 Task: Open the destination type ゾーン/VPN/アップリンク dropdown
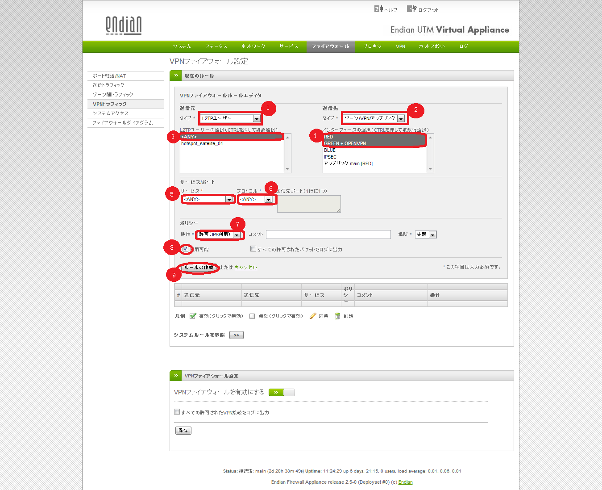coord(374,118)
